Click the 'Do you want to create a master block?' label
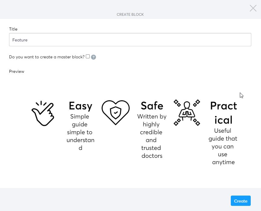Screen dimensions: 261x211 tap(47, 57)
